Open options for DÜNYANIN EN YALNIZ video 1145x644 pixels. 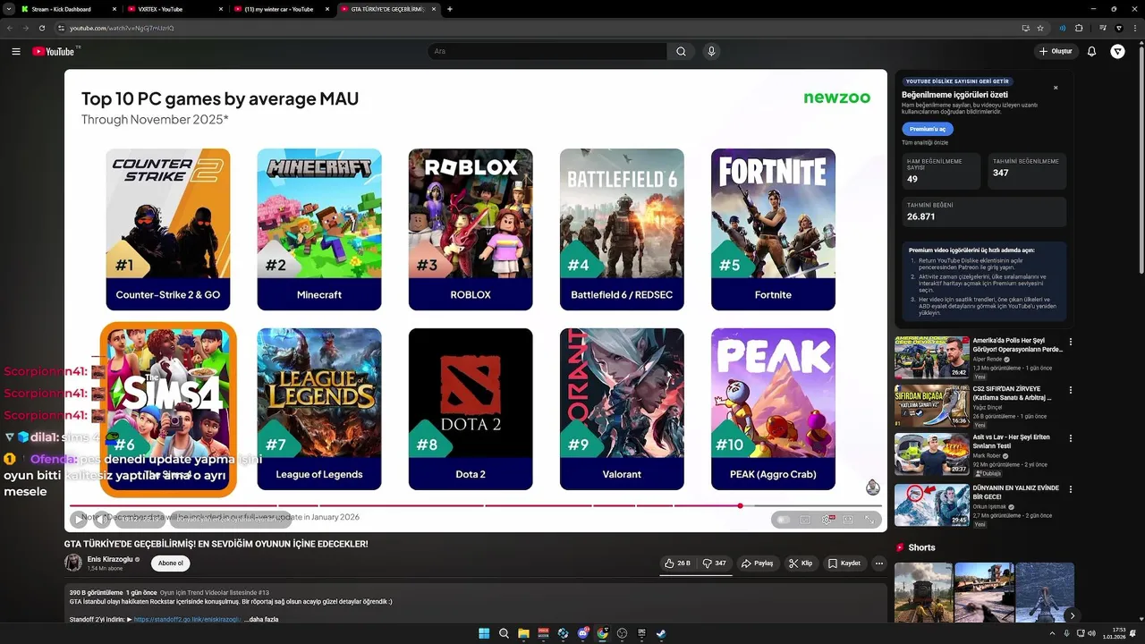click(1071, 489)
